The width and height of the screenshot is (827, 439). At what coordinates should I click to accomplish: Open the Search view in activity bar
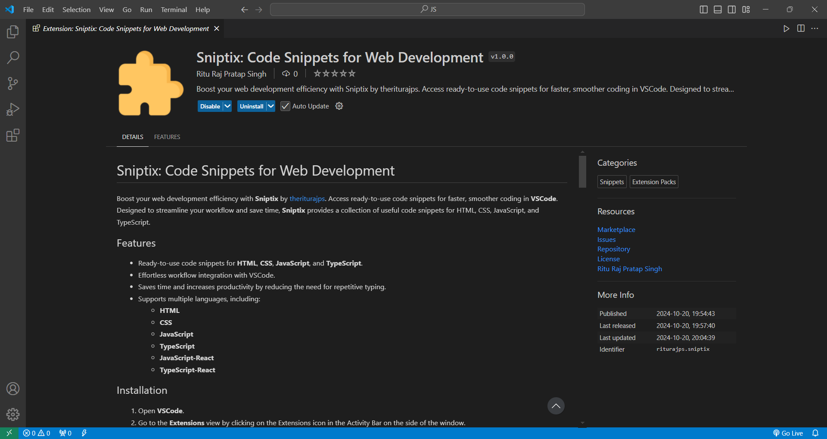coord(13,57)
